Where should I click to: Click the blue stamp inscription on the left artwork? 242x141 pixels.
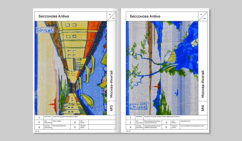coord(45,30)
